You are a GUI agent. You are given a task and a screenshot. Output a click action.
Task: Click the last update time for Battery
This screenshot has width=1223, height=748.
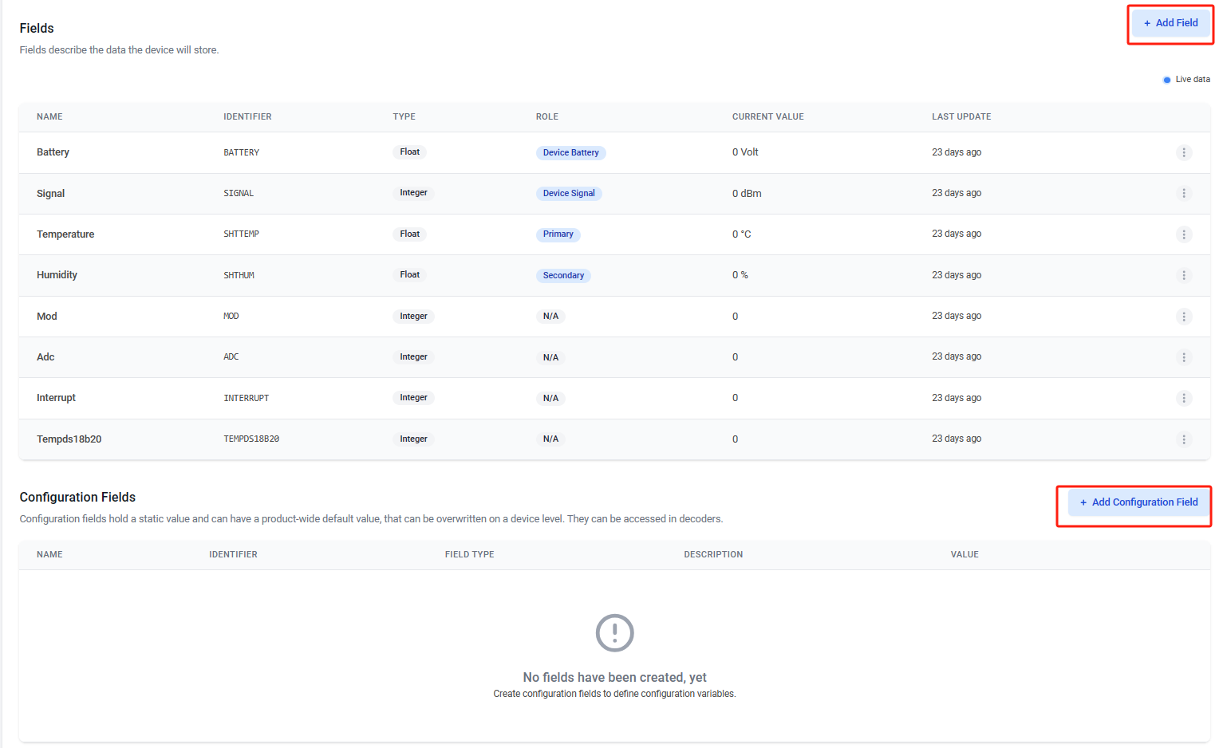coord(957,152)
